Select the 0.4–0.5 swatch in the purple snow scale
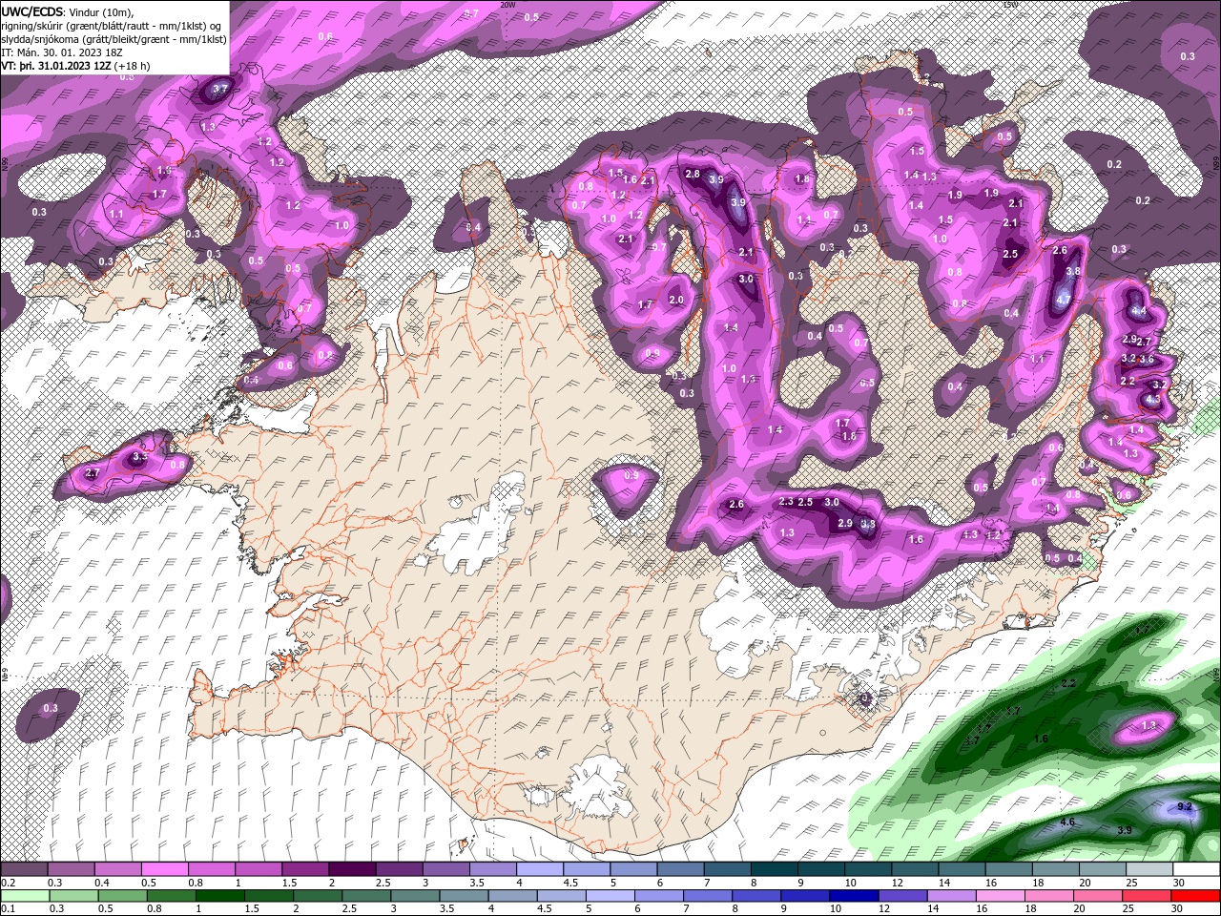This screenshot has width=1221, height=916. point(118,870)
